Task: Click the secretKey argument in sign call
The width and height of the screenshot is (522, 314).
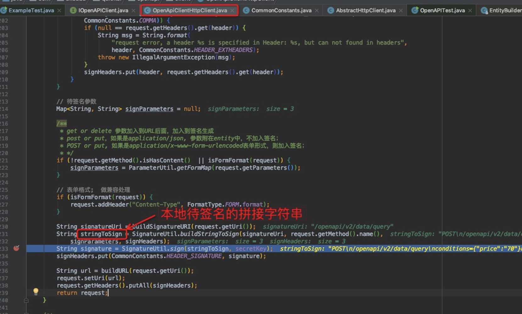Action: pos(251,249)
